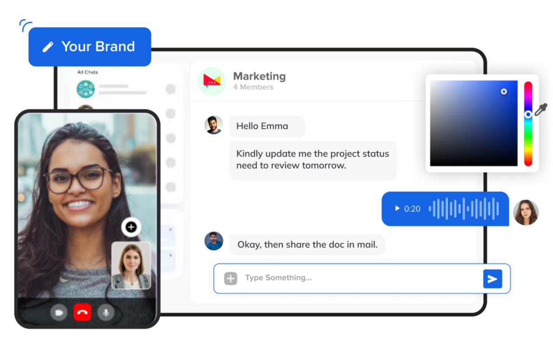Click the plus attachment icon in message box
Viewport: 553px width, 345px height.
pyautogui.click(x=230, y=279)
